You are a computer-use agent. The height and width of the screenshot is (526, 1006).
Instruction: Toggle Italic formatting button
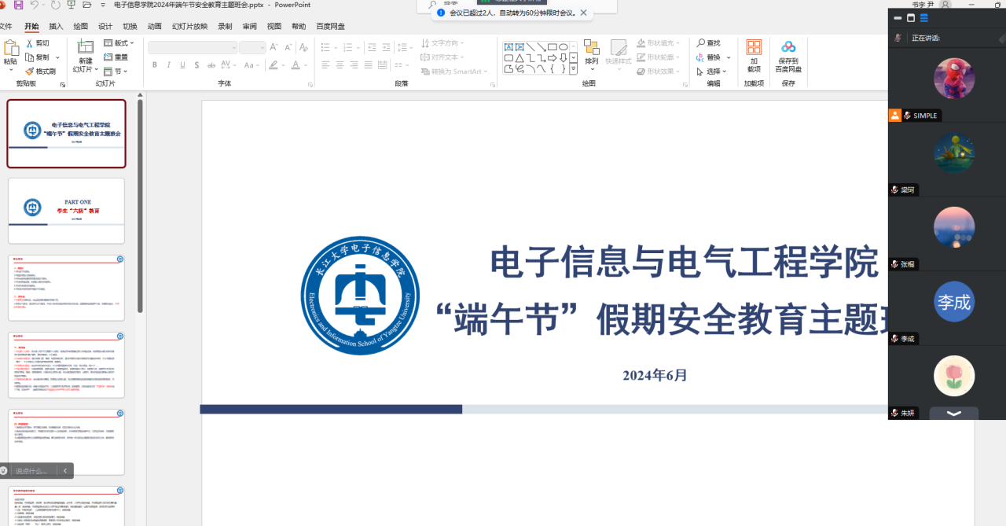point(169,65)
